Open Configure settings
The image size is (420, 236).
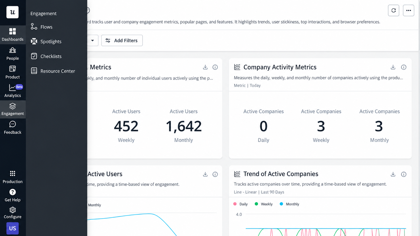13,213
